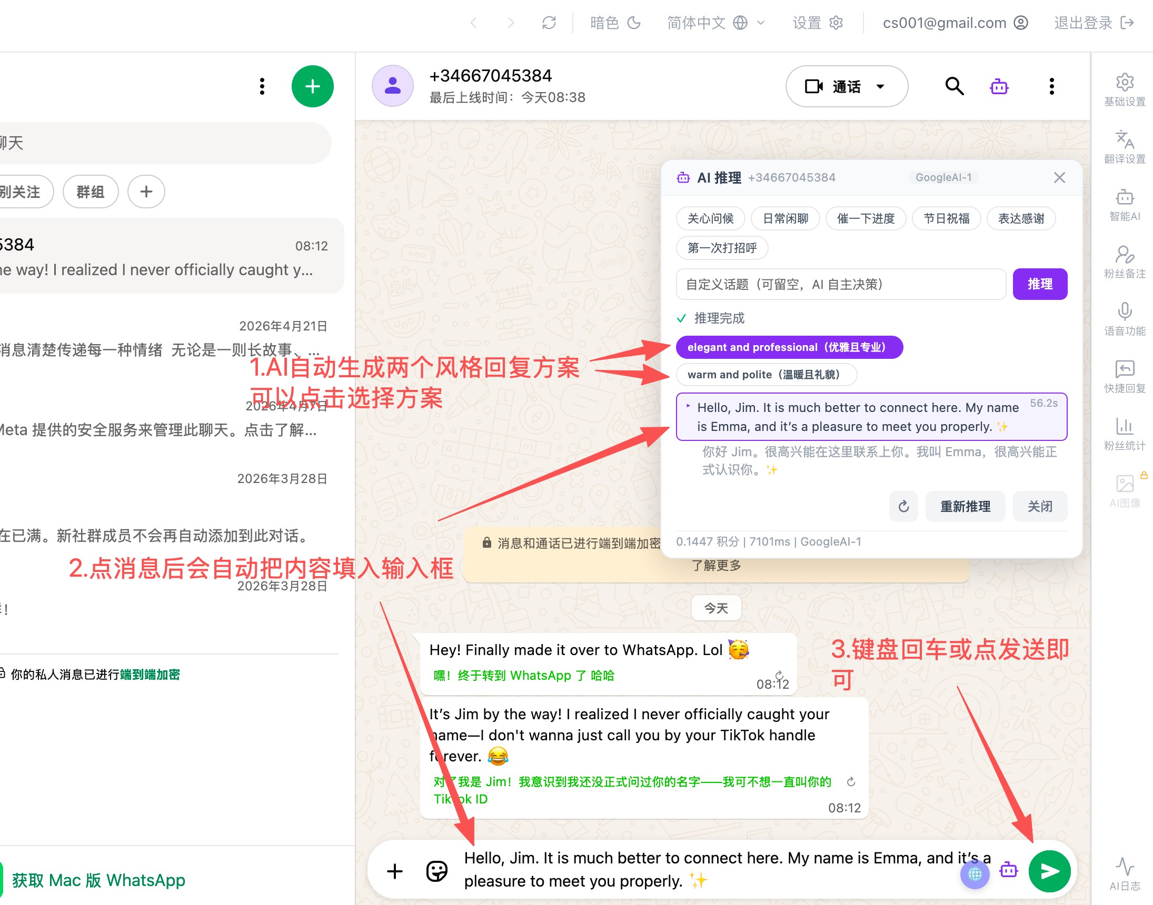Image resolution: width=1153 pixels, height=905 pixels.
Task: Open AI日志 in right sidebar
Action: pos(1125,874)
